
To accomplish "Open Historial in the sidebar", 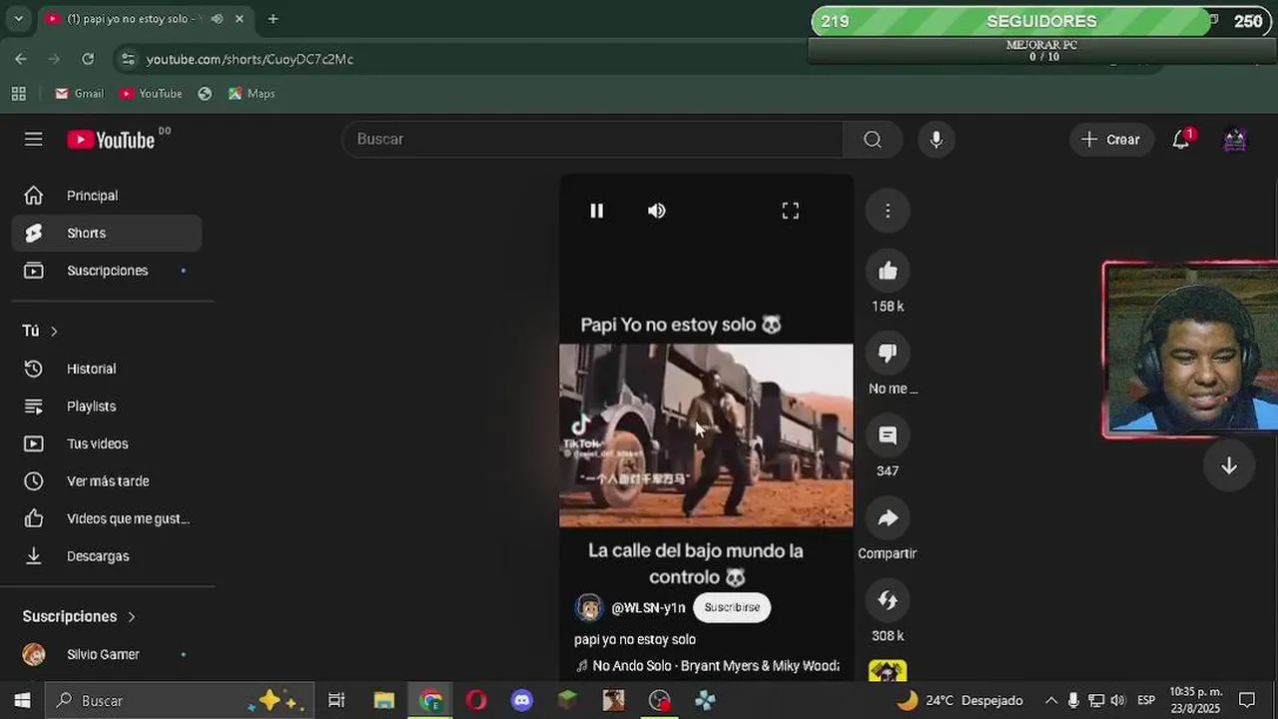I will pos(107,368).
